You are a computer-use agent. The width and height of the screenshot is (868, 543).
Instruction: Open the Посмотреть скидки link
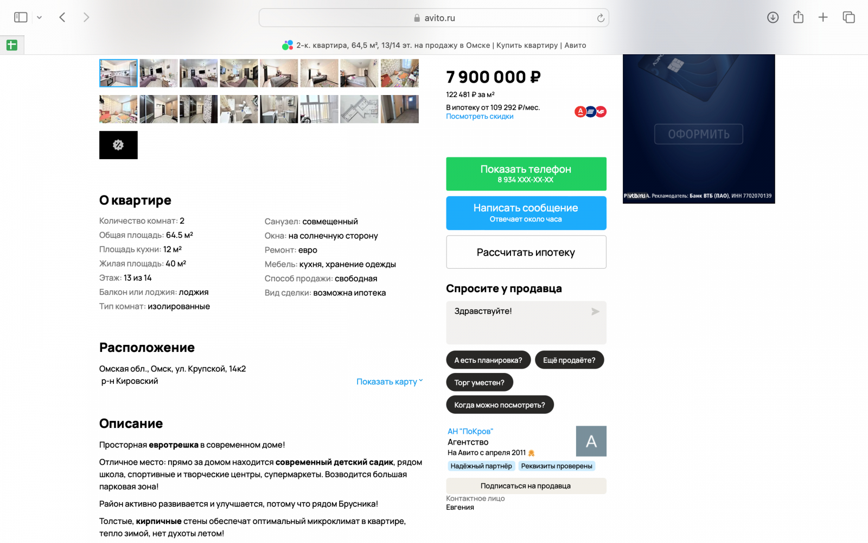[480, 116]
